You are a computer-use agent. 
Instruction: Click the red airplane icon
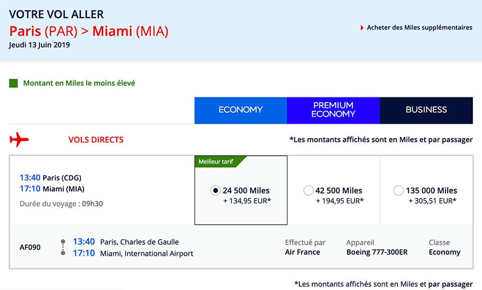[x=19, y=140]
